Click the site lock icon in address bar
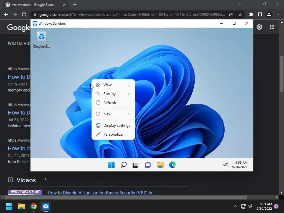The height and width of the screenshot is (213, 284). [35, 14]
